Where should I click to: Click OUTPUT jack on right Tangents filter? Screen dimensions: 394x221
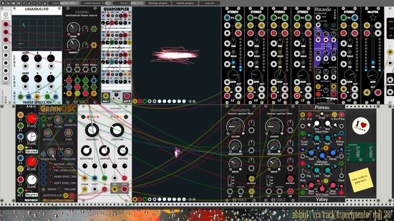pos(290,179)
